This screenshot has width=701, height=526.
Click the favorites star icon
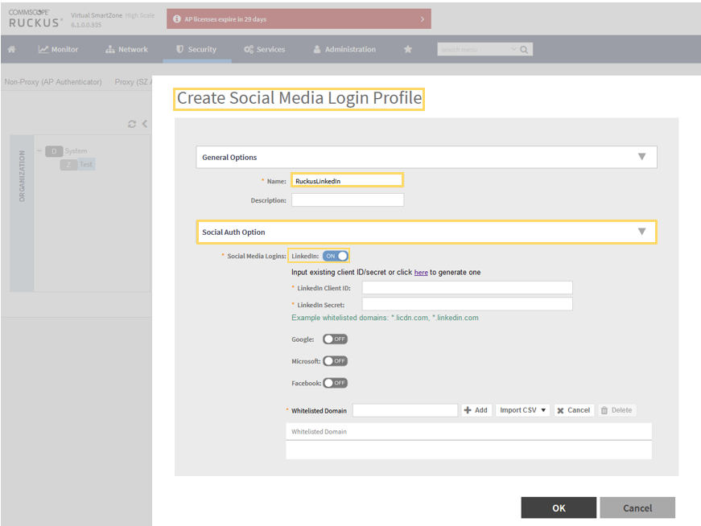[408, 49]
